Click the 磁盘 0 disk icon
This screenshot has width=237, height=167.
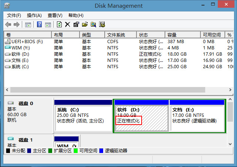(11, 103)
